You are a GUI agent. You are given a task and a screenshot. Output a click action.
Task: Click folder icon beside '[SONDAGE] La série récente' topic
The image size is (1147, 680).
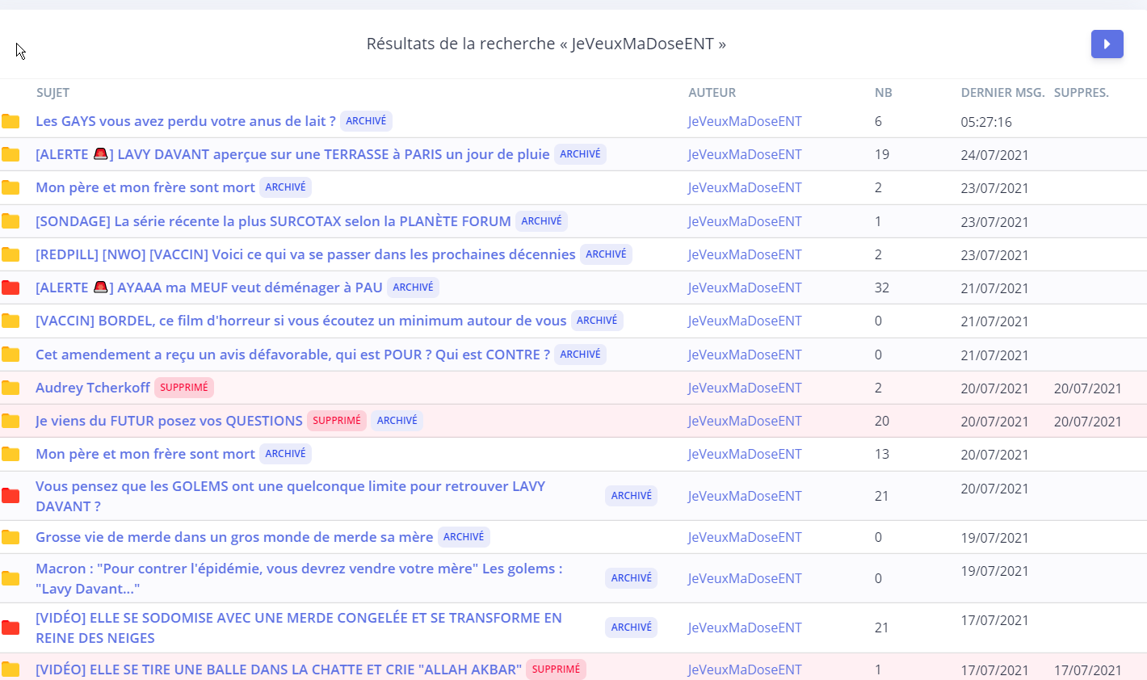click(x=11, y=221)
